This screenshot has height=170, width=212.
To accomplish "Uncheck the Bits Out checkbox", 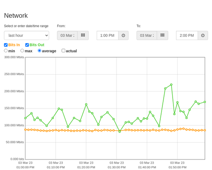I will coord(27,45).
